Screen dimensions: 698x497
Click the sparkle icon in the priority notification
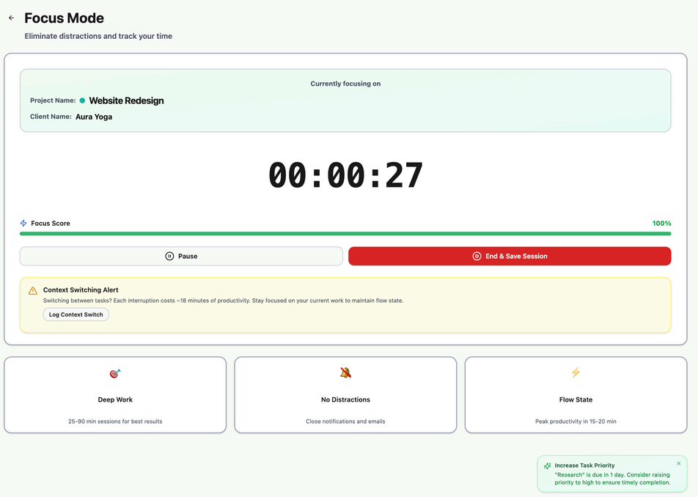pos(548,466)
